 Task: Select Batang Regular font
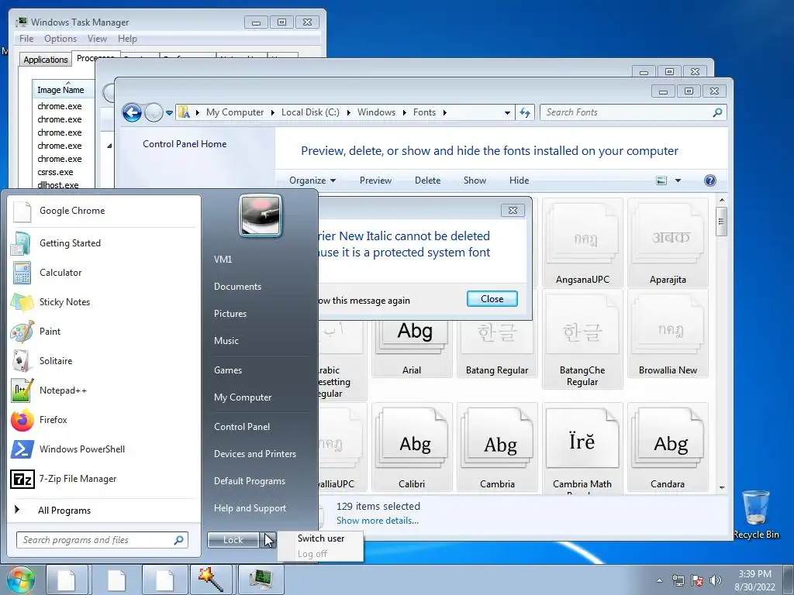tap(497, 349)
